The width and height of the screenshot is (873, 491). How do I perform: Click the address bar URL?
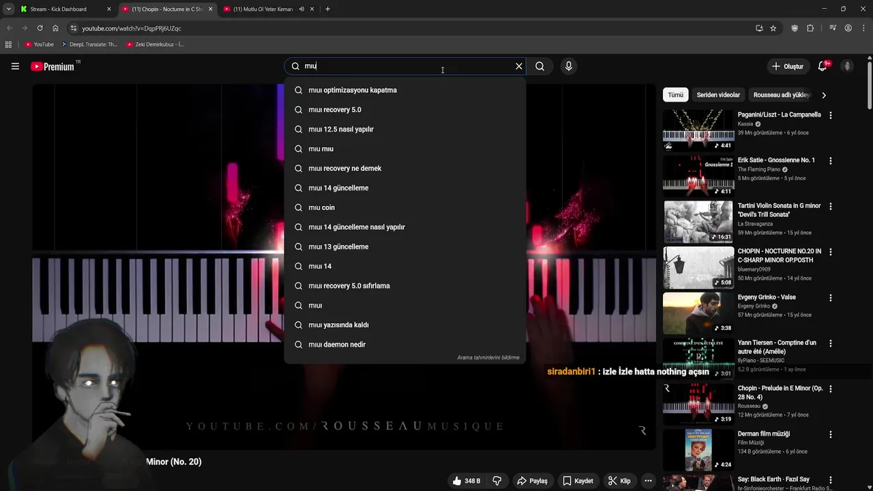click(x=132, y=29)
